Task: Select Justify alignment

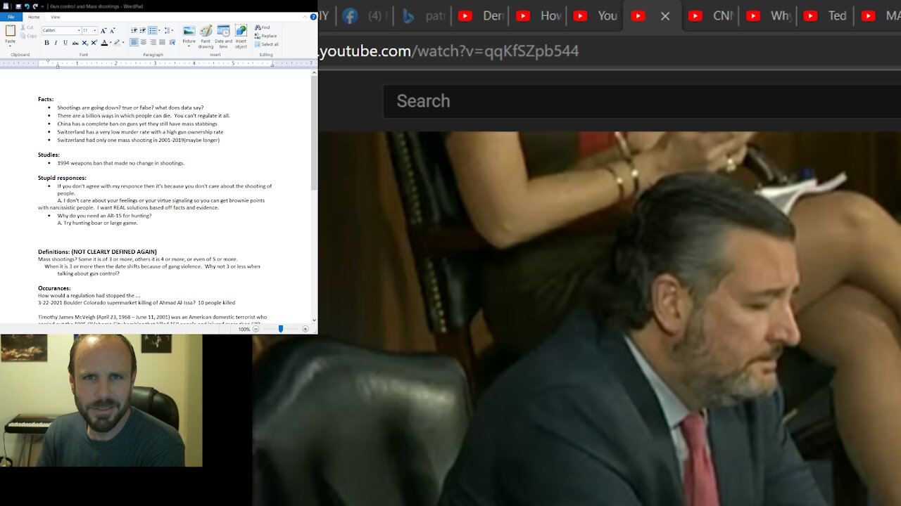Action: click(x=162, y=43)
